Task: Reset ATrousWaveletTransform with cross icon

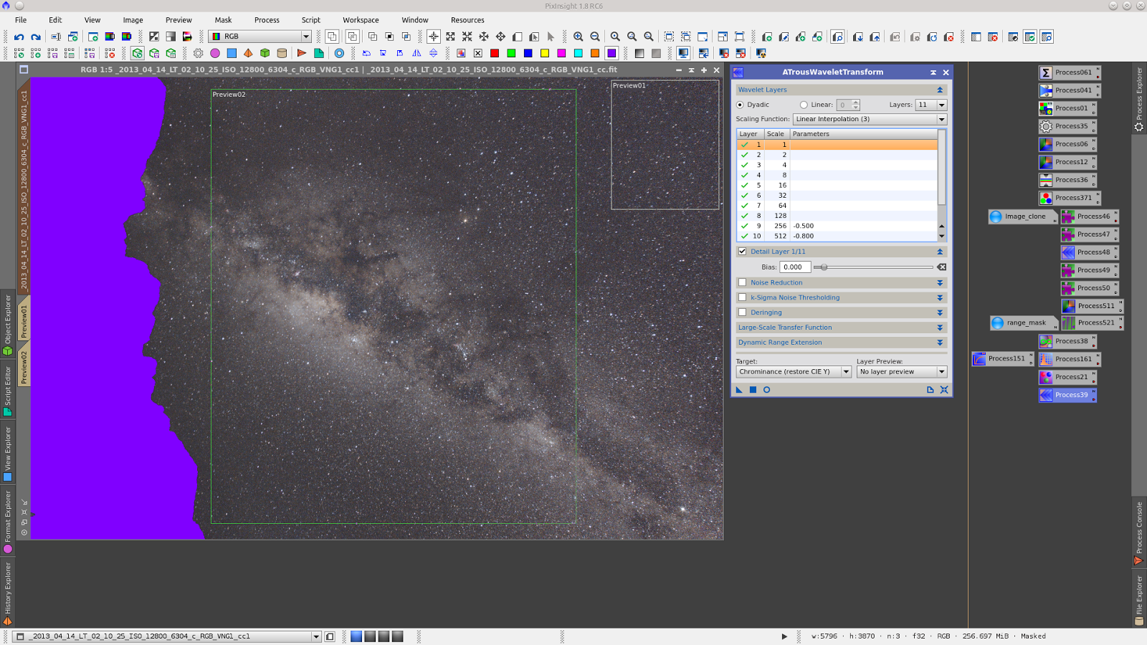Action: pos(944,390)
